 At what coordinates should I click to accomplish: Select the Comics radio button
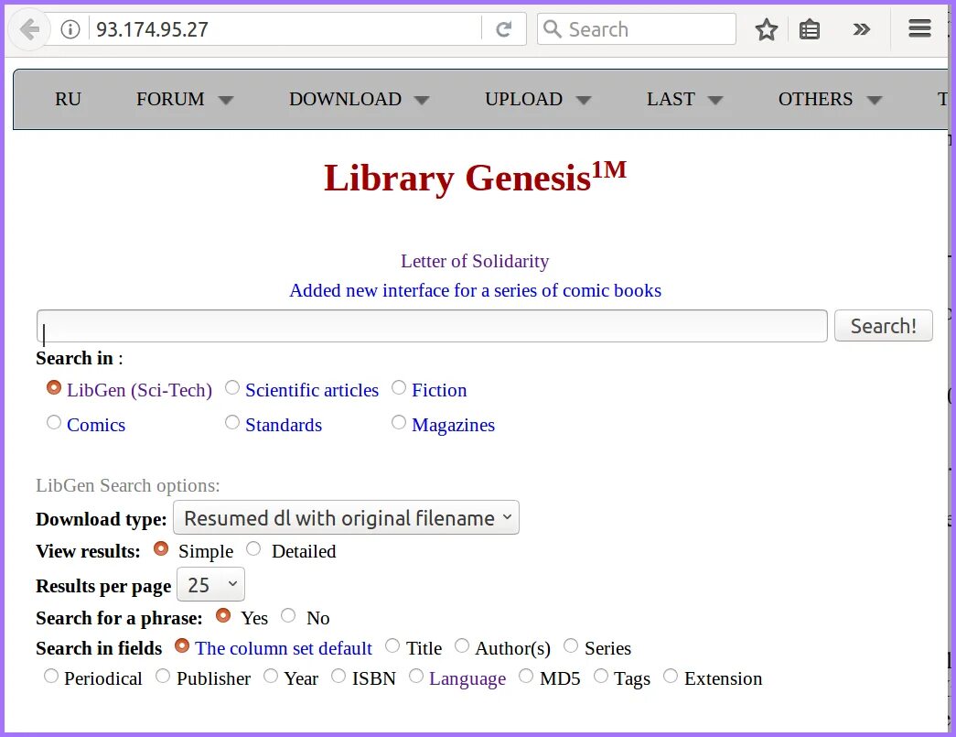tap(54, 422)
